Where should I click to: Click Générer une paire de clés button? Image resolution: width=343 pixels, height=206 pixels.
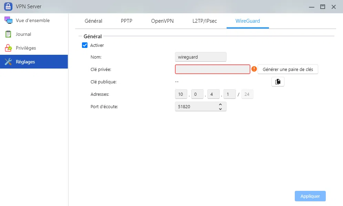point(288,69)
